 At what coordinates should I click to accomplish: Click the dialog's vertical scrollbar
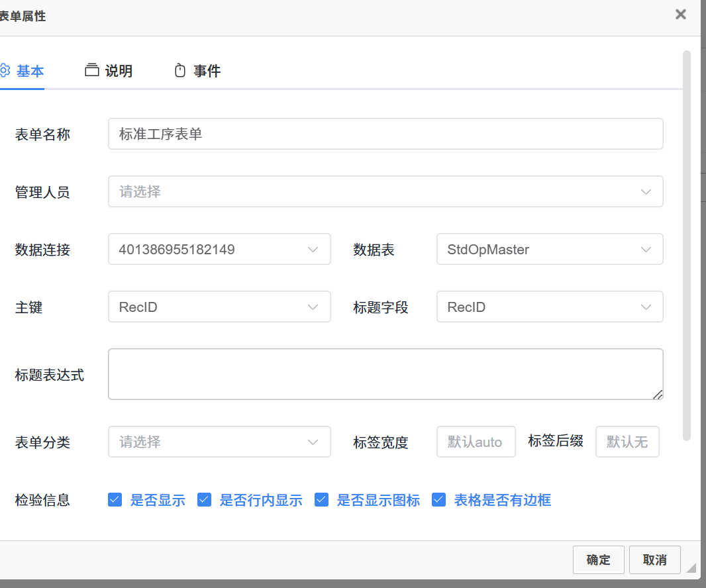tap(687, 245)
